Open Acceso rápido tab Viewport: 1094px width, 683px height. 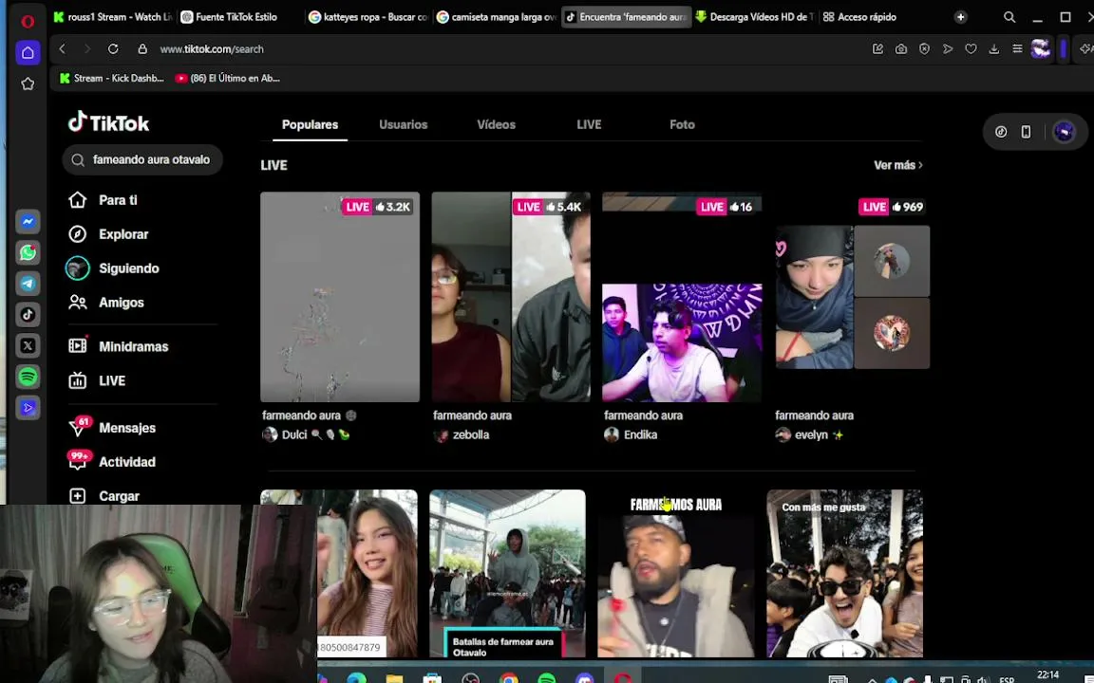(x=859, y=17)
